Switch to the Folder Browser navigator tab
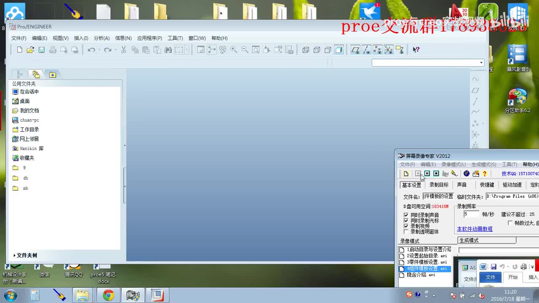This screenshot has width=539, height=303. coord(36,74)
